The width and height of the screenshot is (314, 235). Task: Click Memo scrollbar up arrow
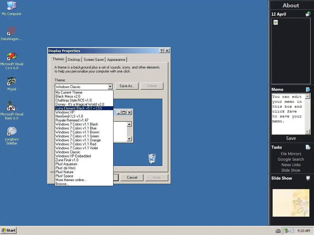point(307,96)
